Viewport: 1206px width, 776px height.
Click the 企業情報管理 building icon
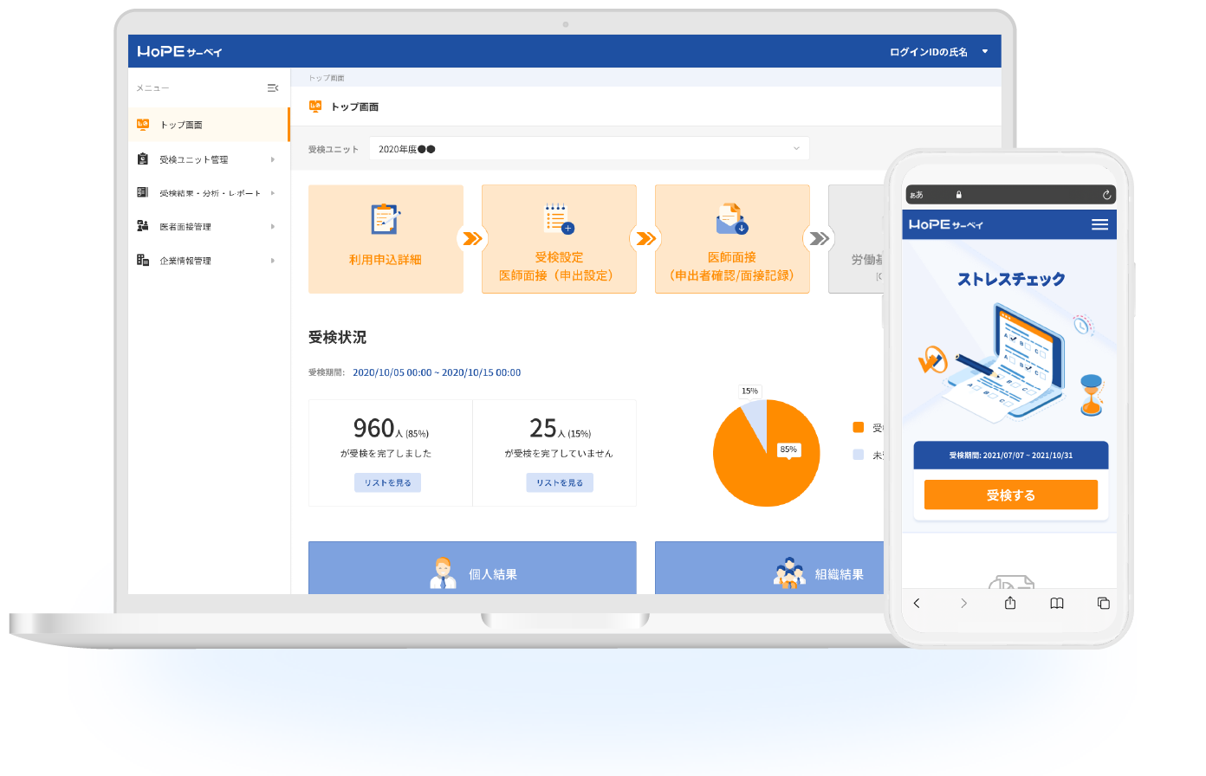(143, 260)
